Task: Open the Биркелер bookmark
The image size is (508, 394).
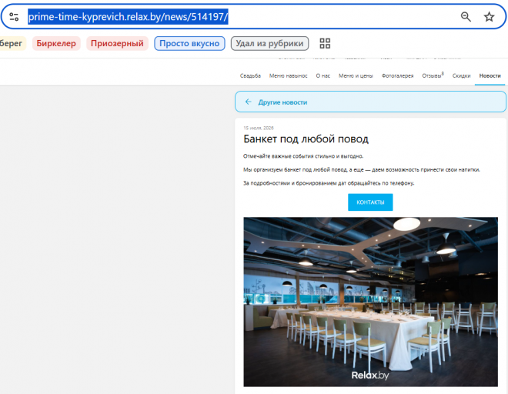Action: tap(56, 43)
